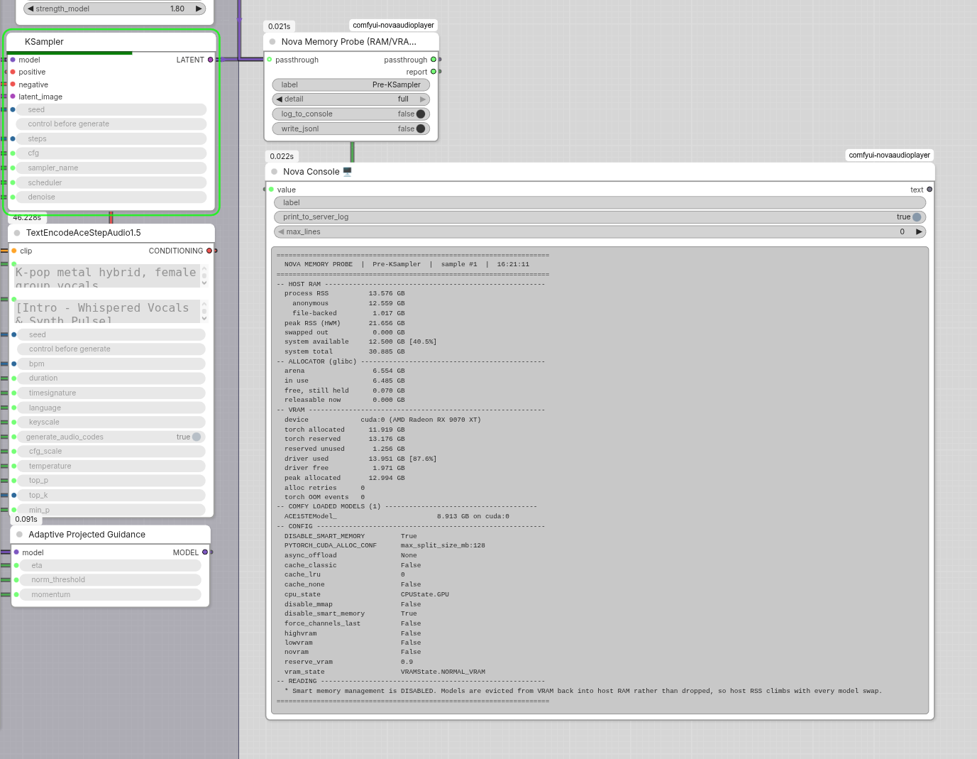Click the KSampler positive input socket

13,72
